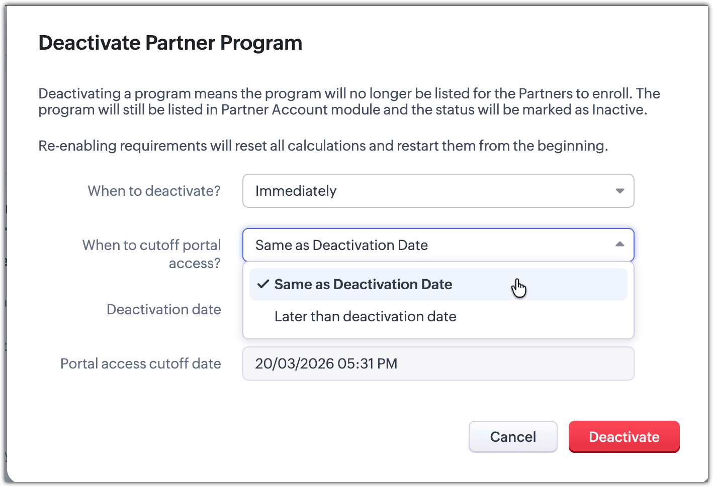Click the paragraph explaining program deactivation
This screenshot has width=713, height=487.
[349, 101]
